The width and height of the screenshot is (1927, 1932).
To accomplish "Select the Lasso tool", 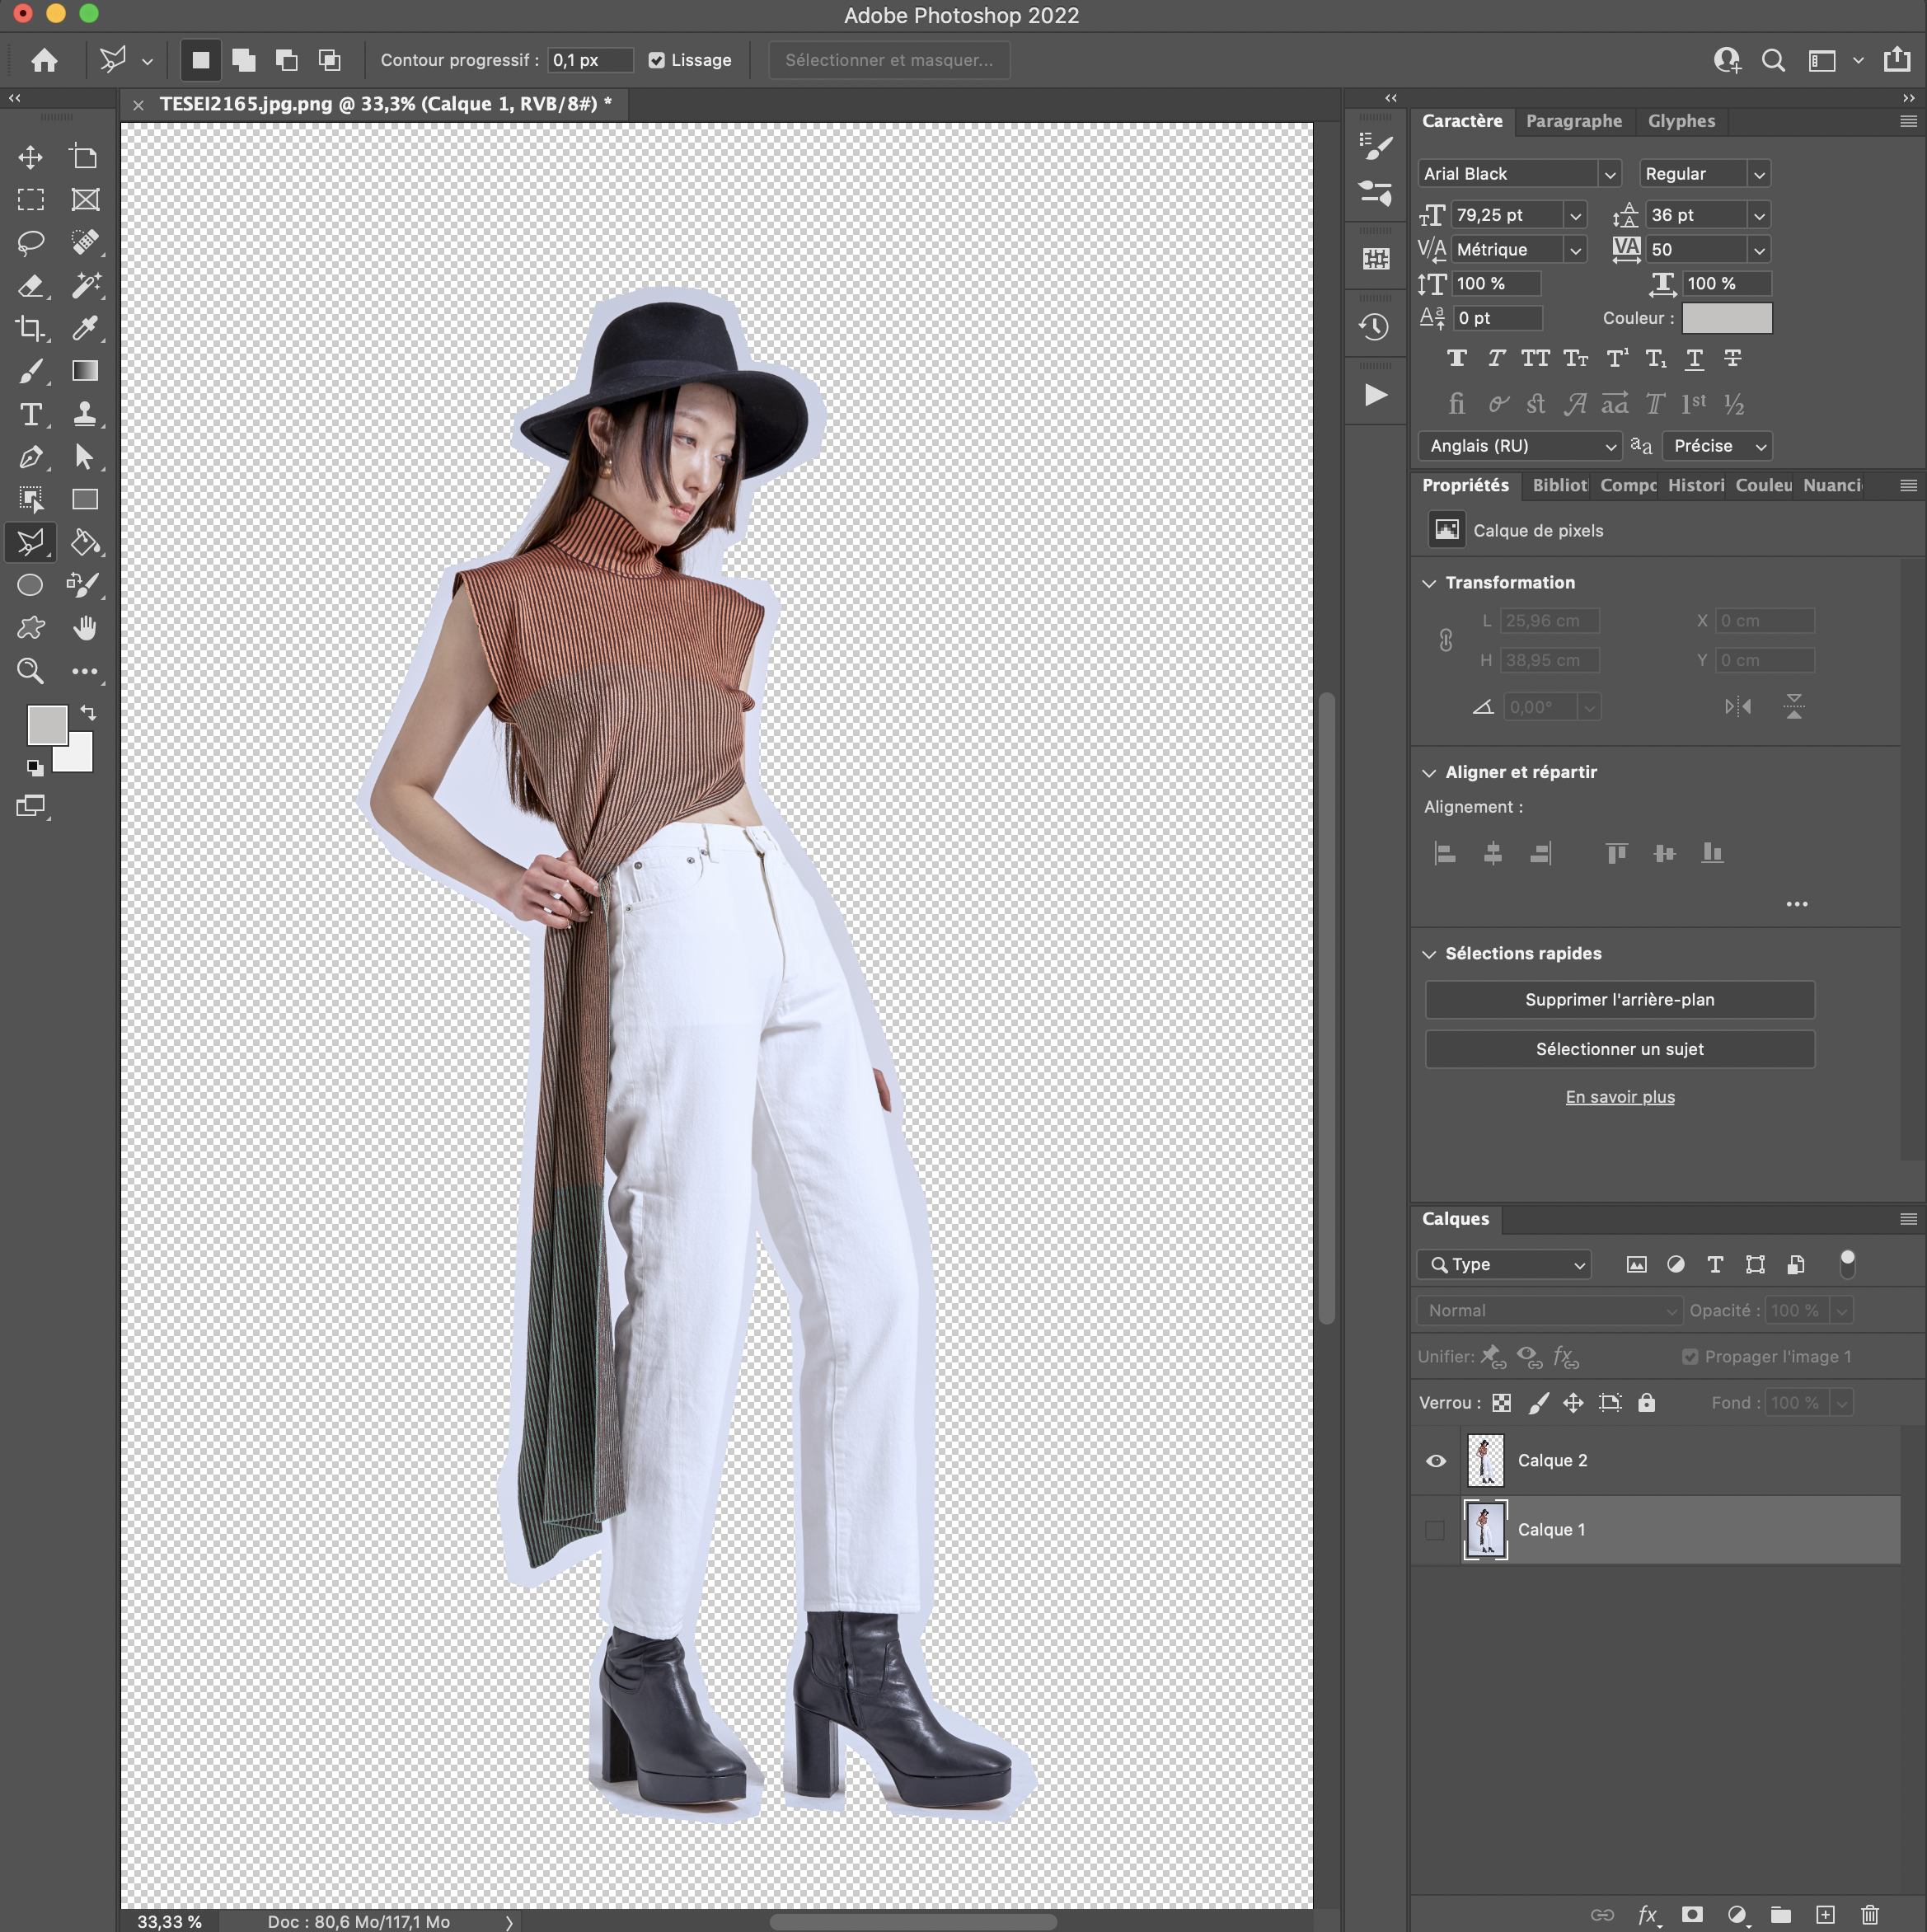I will click(x=30, y=242).
